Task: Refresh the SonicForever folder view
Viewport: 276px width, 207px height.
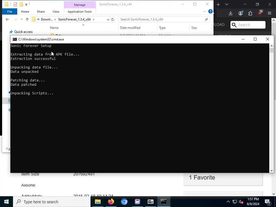Action: click(113, 19)
